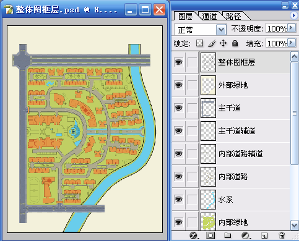
Task: Switch to the 路径 tab
Action: click(x=233, y=16)
